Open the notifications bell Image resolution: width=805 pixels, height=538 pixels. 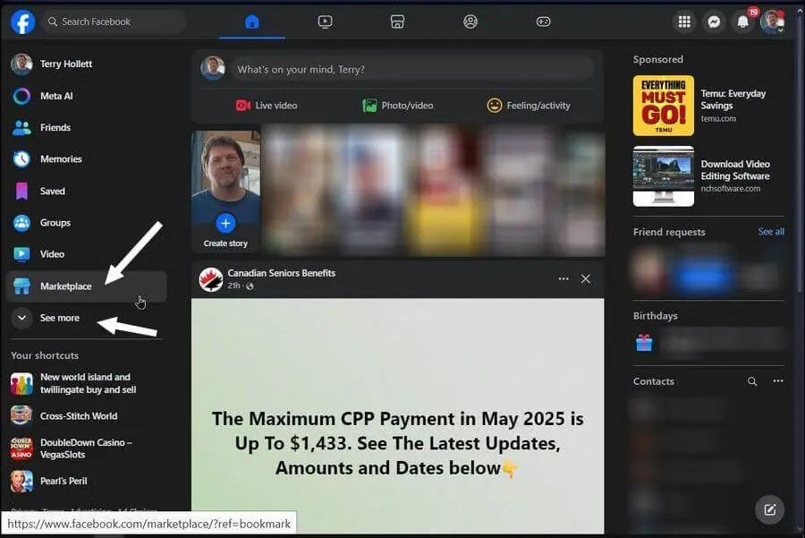(x=743, y=21)
